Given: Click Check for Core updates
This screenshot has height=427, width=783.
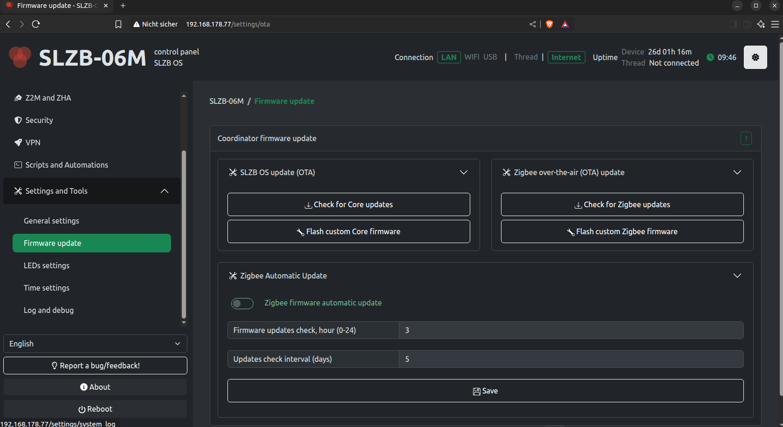Looking at the screenshot, I should pyautogui.click(x=349, y=204).
